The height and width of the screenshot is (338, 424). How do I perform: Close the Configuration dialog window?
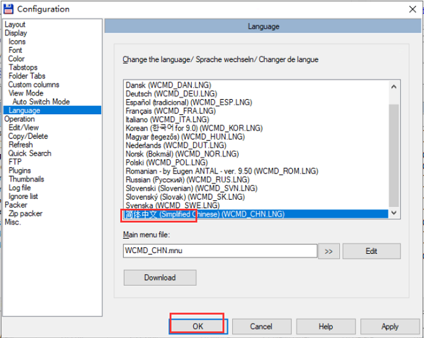[412, 9]
